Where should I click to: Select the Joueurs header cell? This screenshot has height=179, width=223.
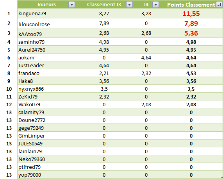click(x=46, y=4)
